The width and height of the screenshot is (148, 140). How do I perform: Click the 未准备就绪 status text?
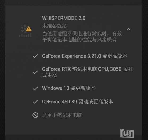click(55, 26)
